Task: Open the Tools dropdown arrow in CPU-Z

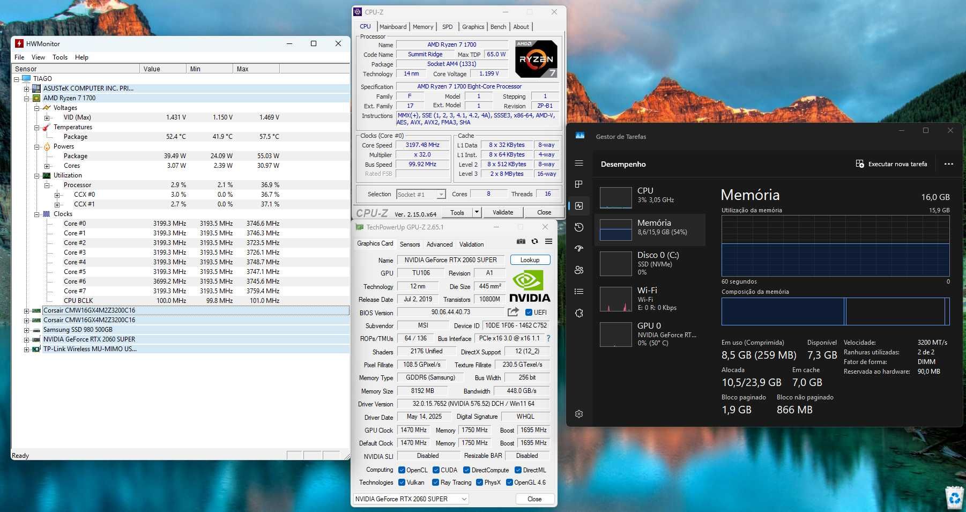Action: [477, 212]
